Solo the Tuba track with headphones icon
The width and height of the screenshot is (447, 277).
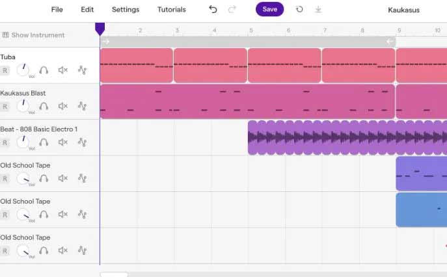pyautogui.click(x=44, y=70)
